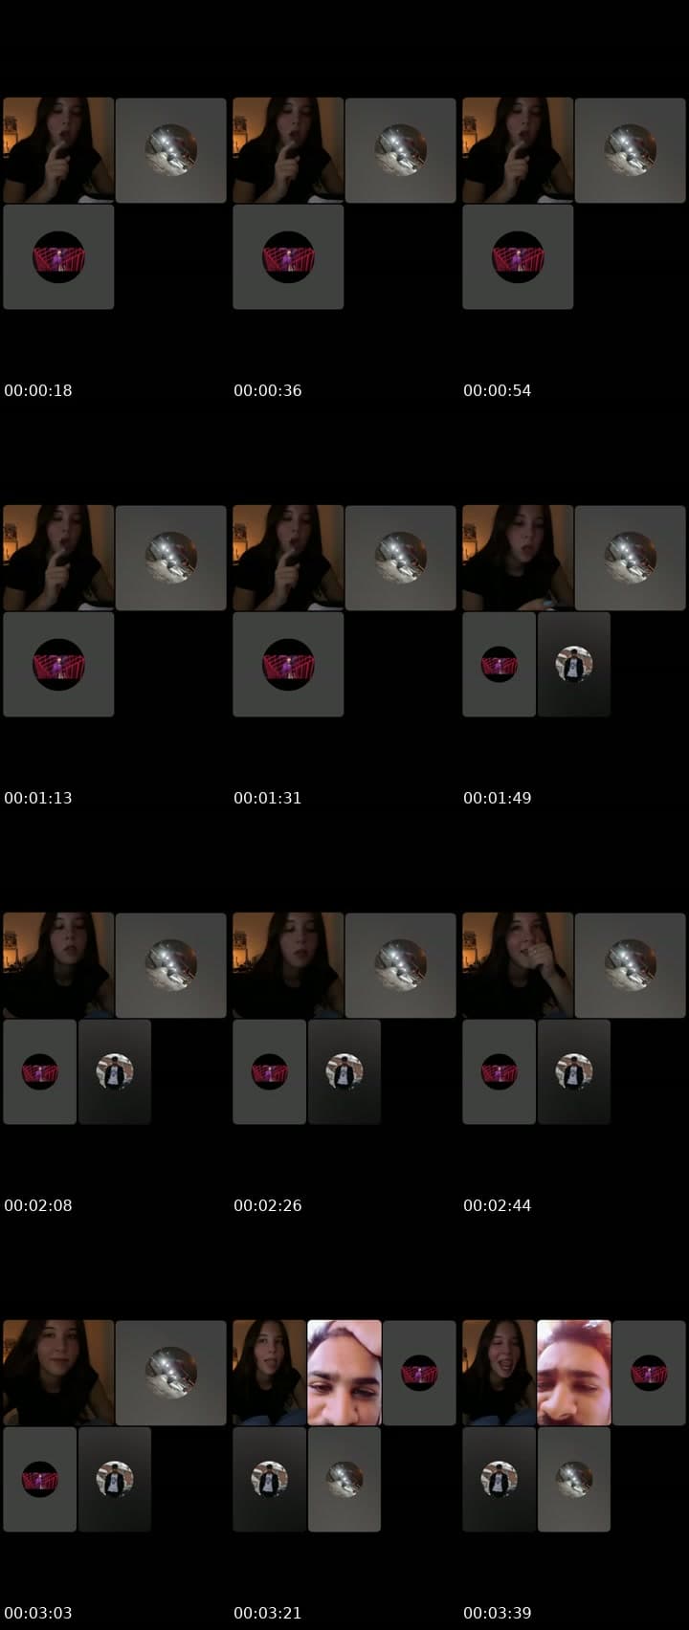
Task: Select the standing-man avatar in frame 00:01:49
Action: click(x=574, y=665)
